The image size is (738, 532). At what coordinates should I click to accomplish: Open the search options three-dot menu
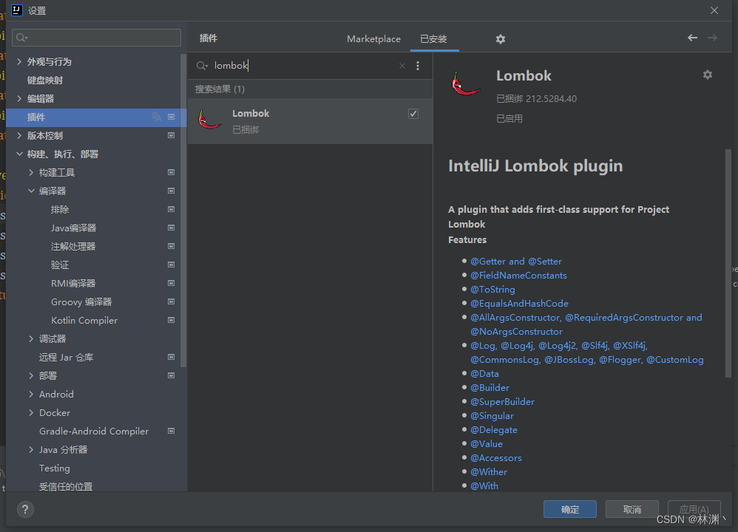[x=418, y=66]
